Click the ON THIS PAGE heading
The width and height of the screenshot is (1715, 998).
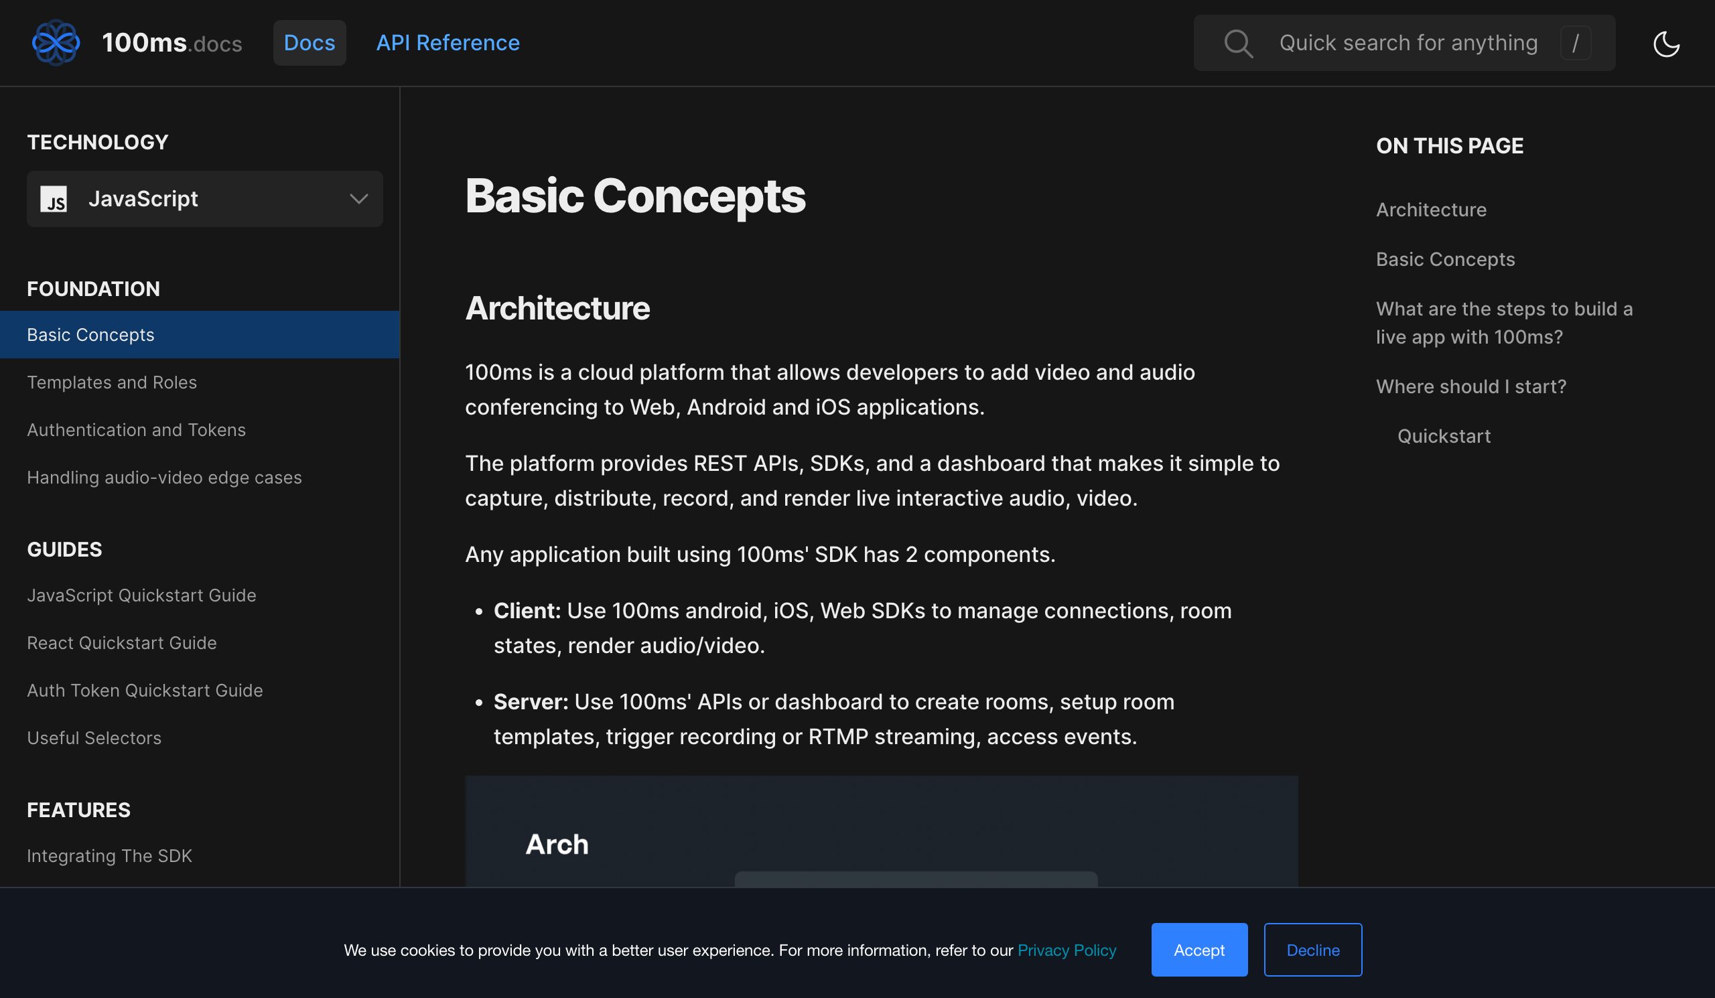(1450, 145)
